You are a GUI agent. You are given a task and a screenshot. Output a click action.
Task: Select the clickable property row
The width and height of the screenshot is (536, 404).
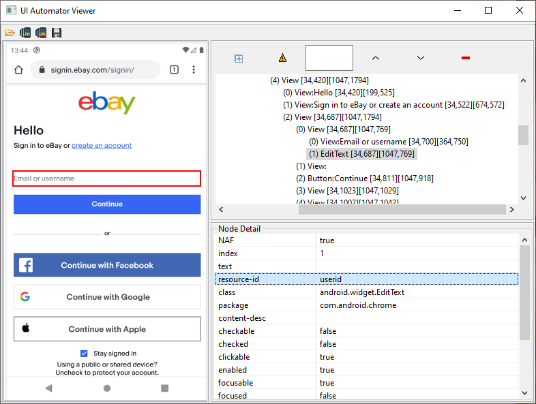(x=366, y=357)
